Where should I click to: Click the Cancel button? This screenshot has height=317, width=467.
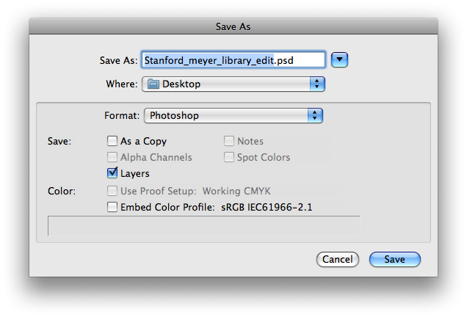pos(338,259)
